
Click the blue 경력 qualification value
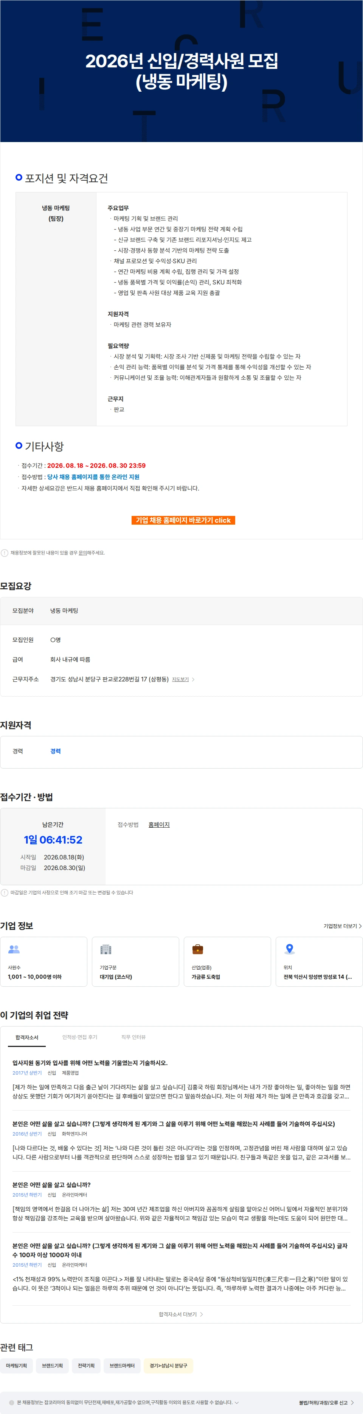tap(55, 751)
